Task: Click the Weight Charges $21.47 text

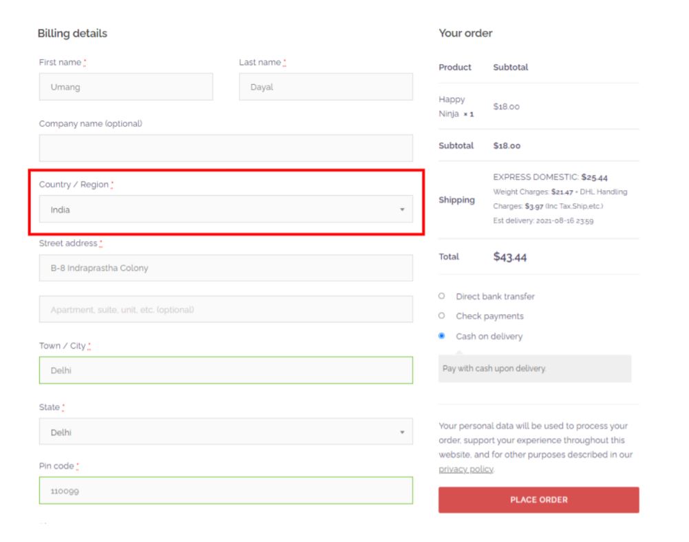Action: click(x=533, y=191)
